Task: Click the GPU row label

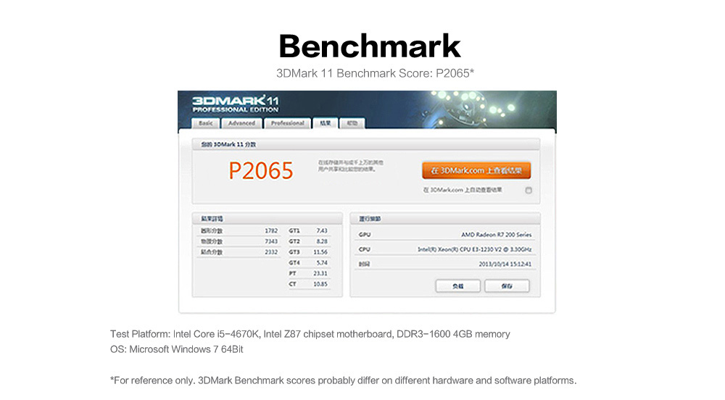Action: 365,235
